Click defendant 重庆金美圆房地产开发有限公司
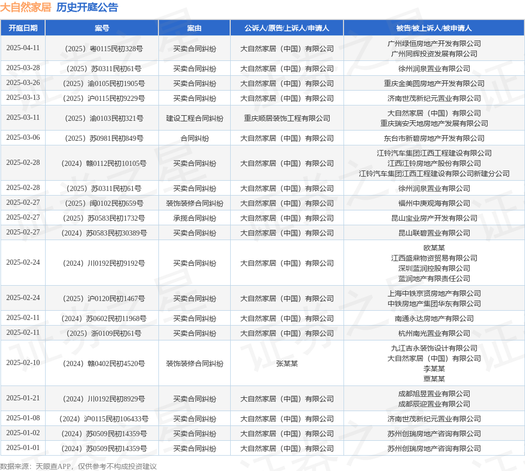The image size is (525, 471). pyautogui.click(x=434, y=83)
